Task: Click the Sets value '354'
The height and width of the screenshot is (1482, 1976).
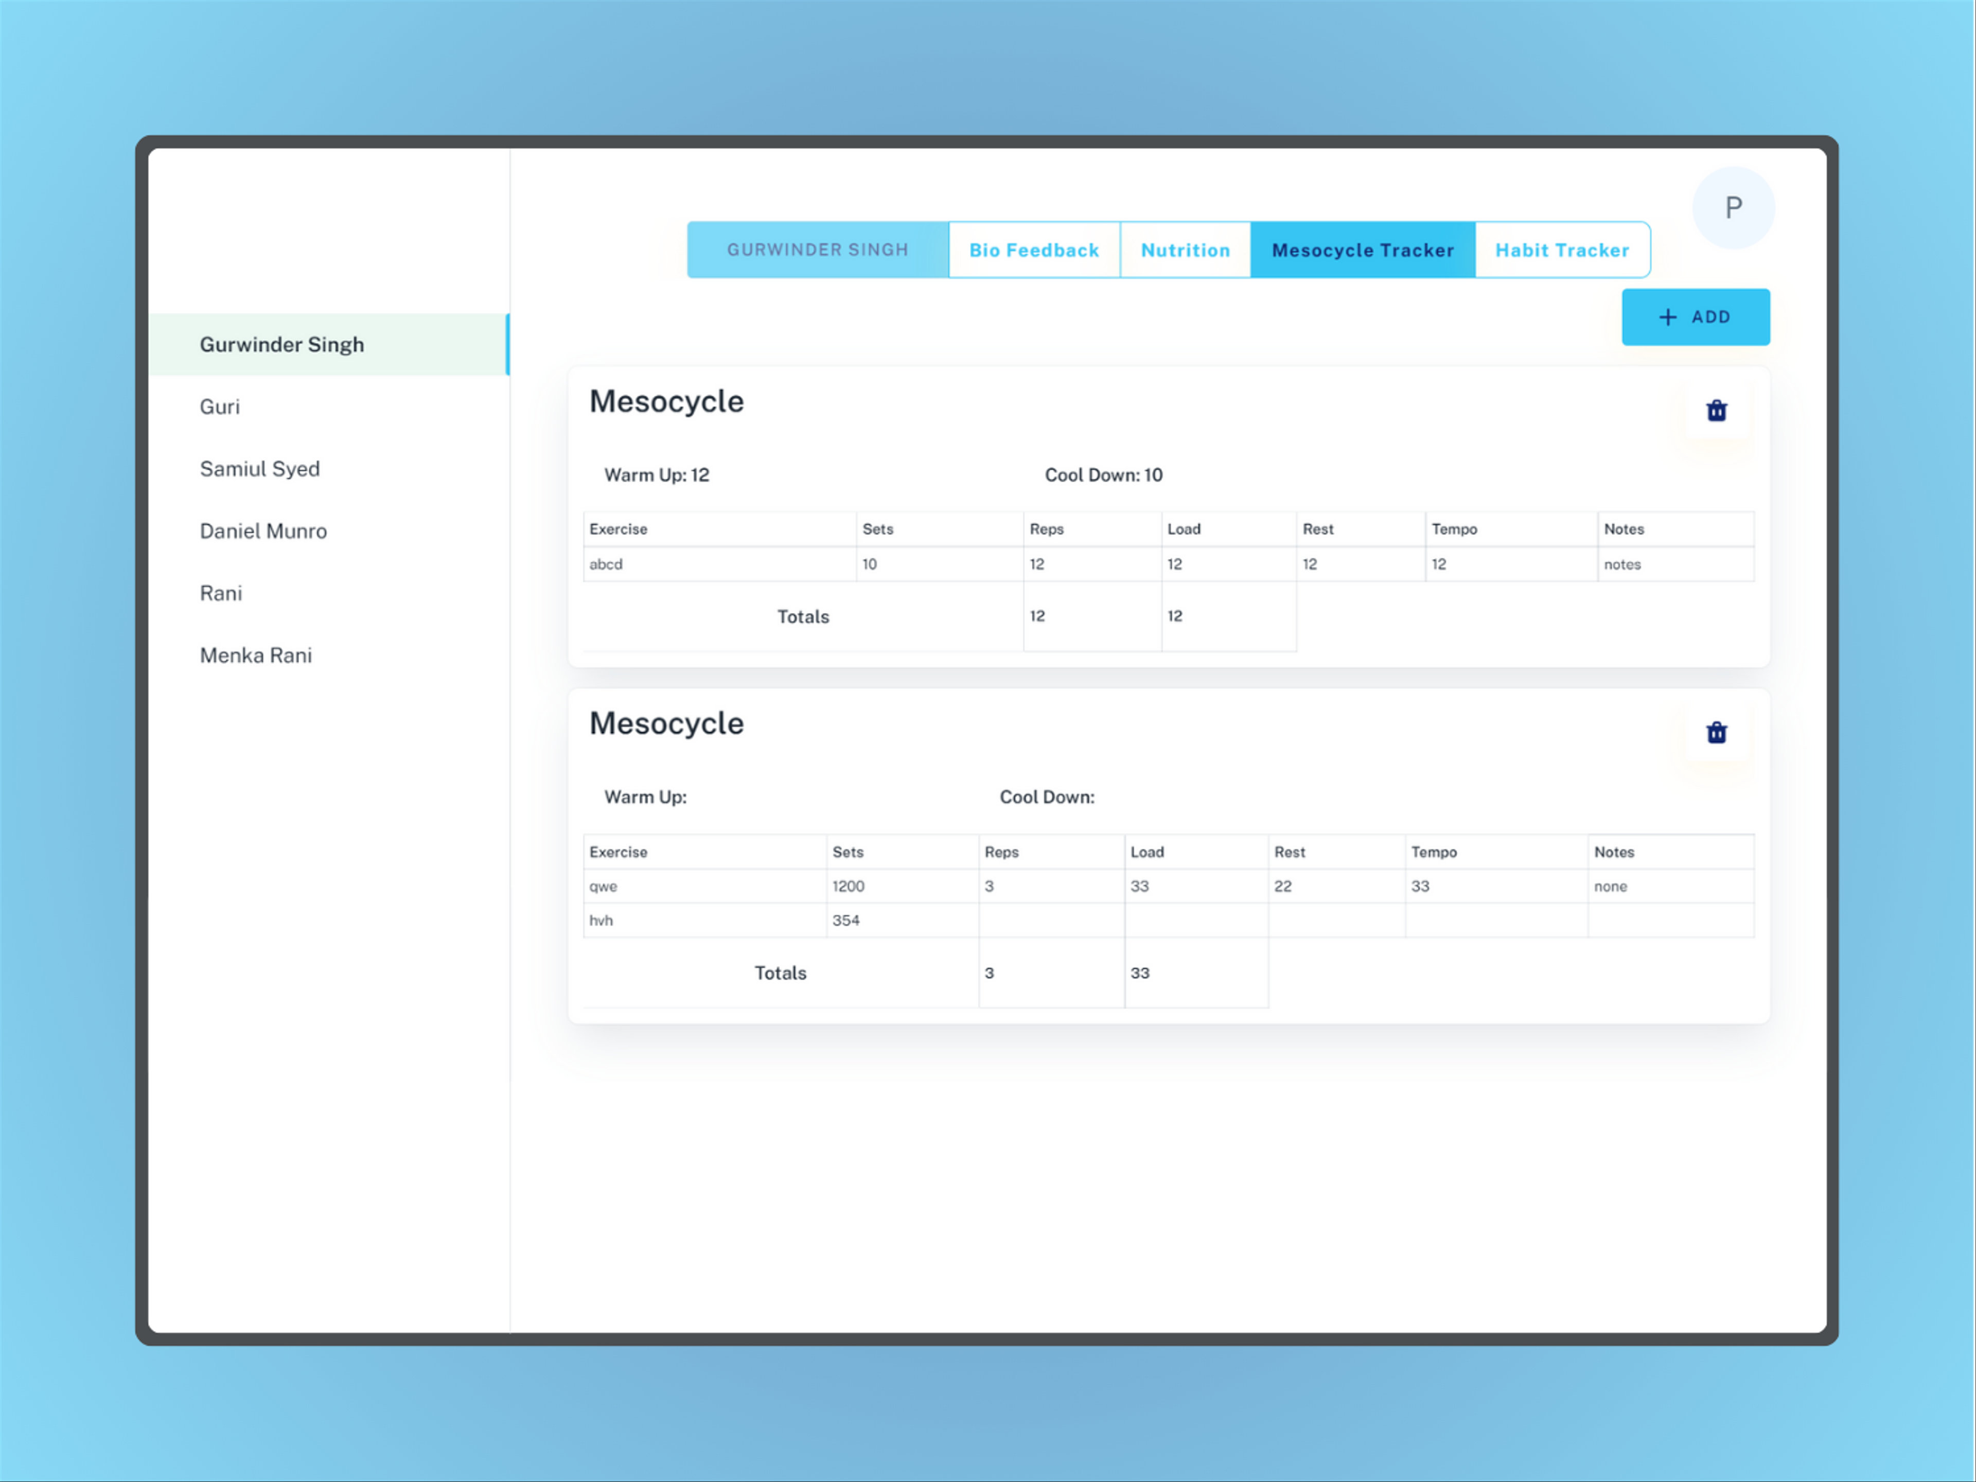Action: pos(902,920)
